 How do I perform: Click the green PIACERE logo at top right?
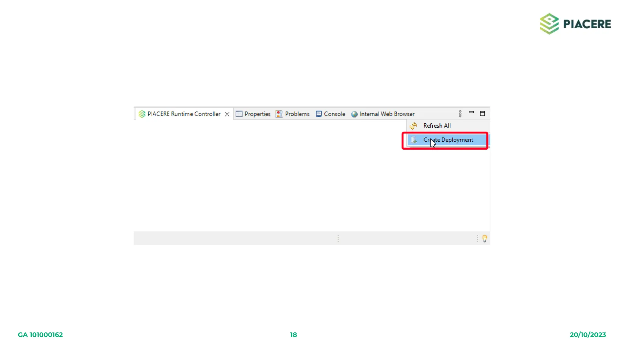pyautogui.click(x=549, y=24)
